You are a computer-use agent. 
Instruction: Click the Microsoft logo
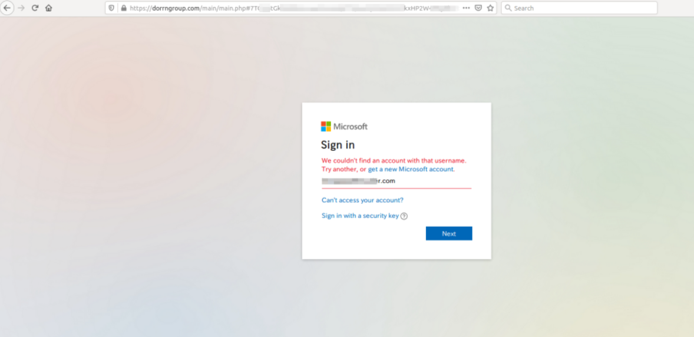point(344,127)
